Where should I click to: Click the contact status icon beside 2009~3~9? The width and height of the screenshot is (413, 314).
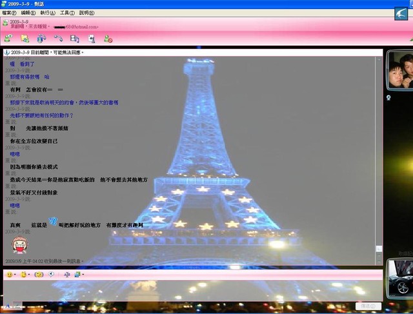coord(5,23)
